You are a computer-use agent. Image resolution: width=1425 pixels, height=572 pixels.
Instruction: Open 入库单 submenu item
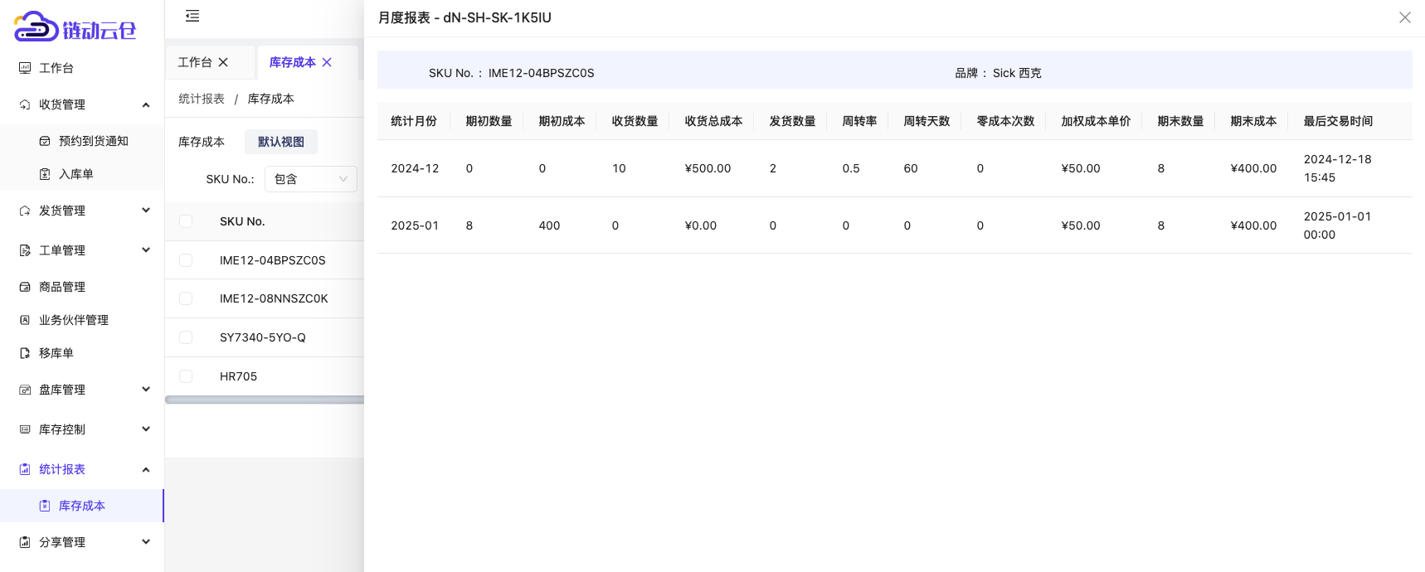click(x=82, y=174)
